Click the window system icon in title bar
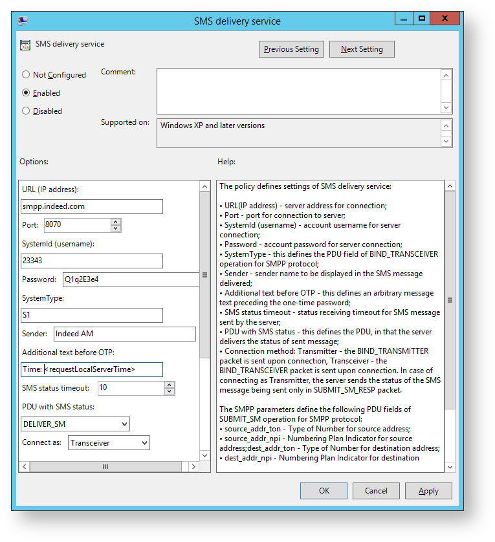 (x=23, y=21)
